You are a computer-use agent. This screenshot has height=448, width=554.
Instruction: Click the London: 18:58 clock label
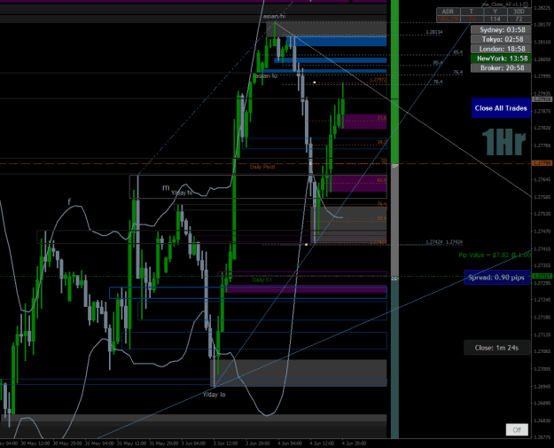501,49
